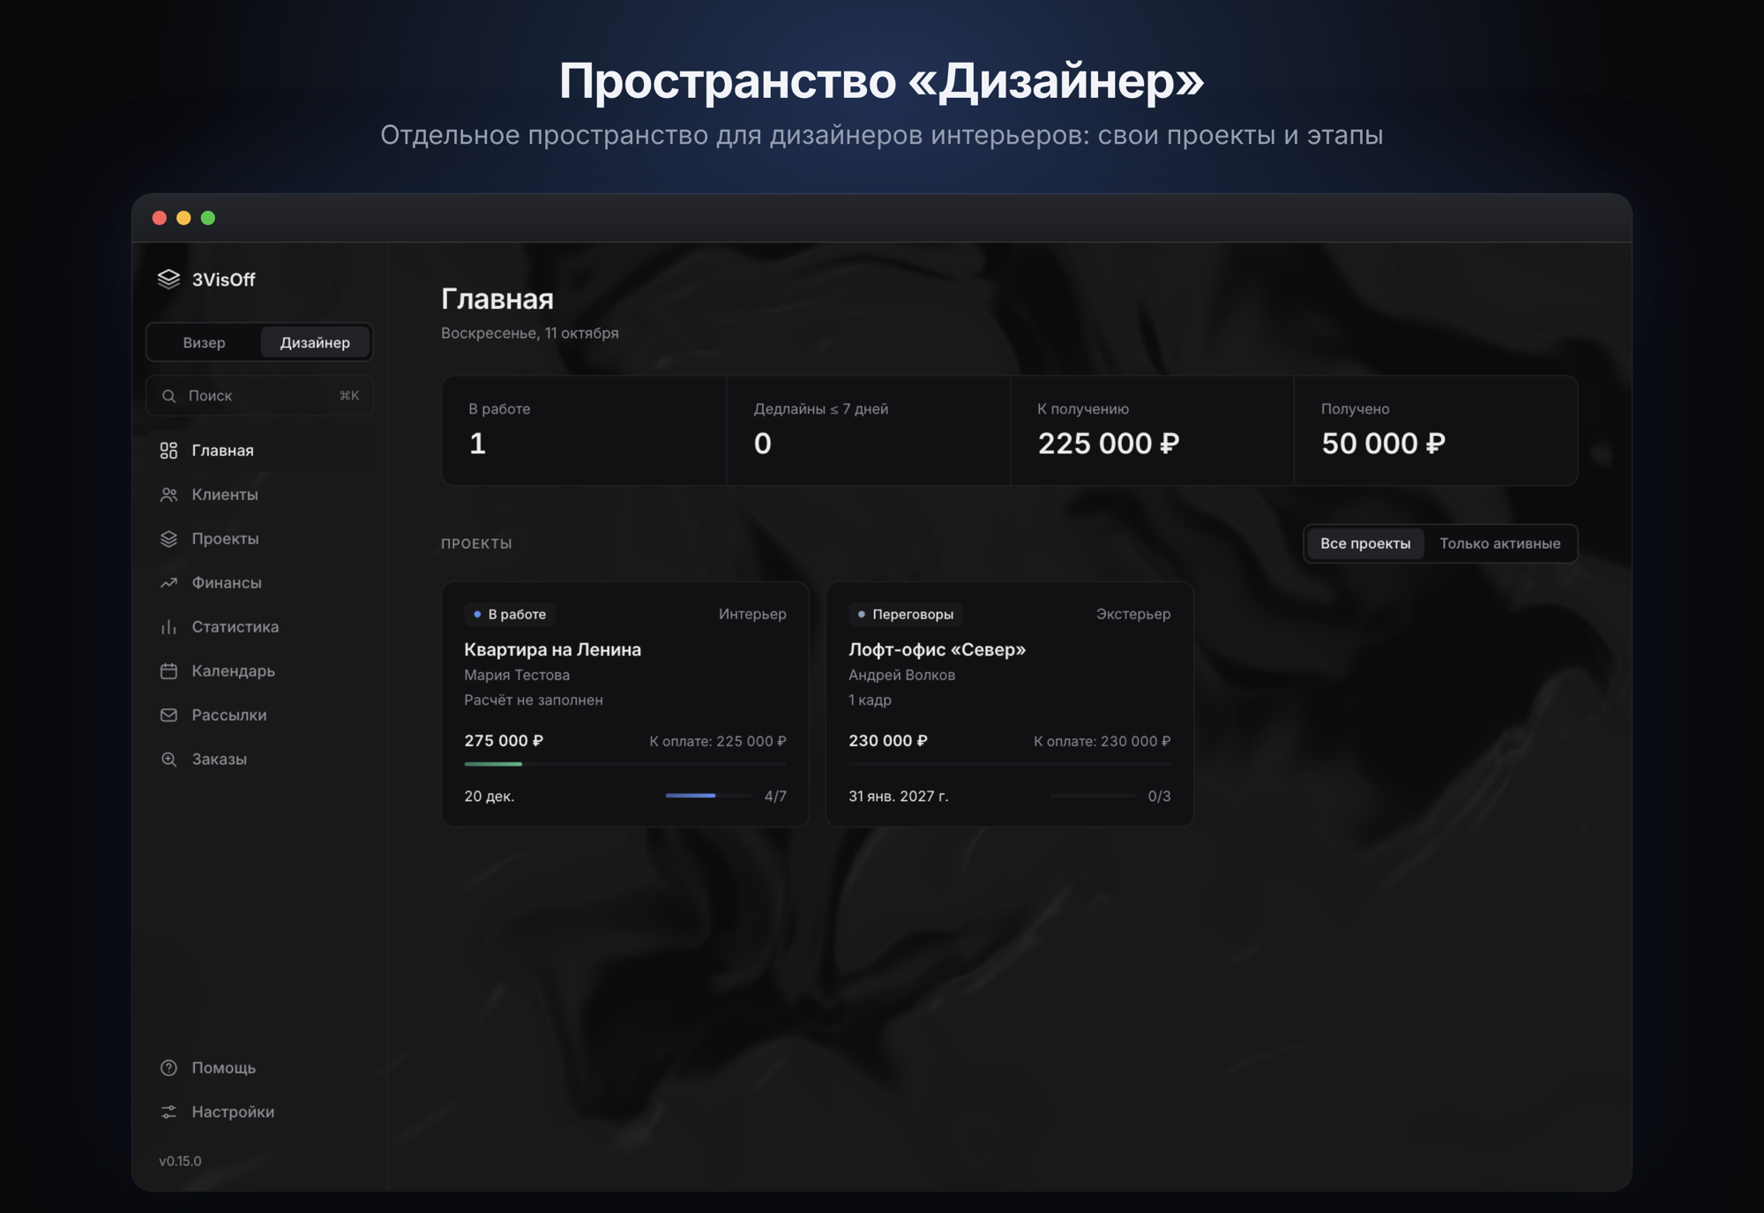This screenshot has height=1213, width=1764.
Task: Filter by Только активные projects
Action: click(1499, 543)
